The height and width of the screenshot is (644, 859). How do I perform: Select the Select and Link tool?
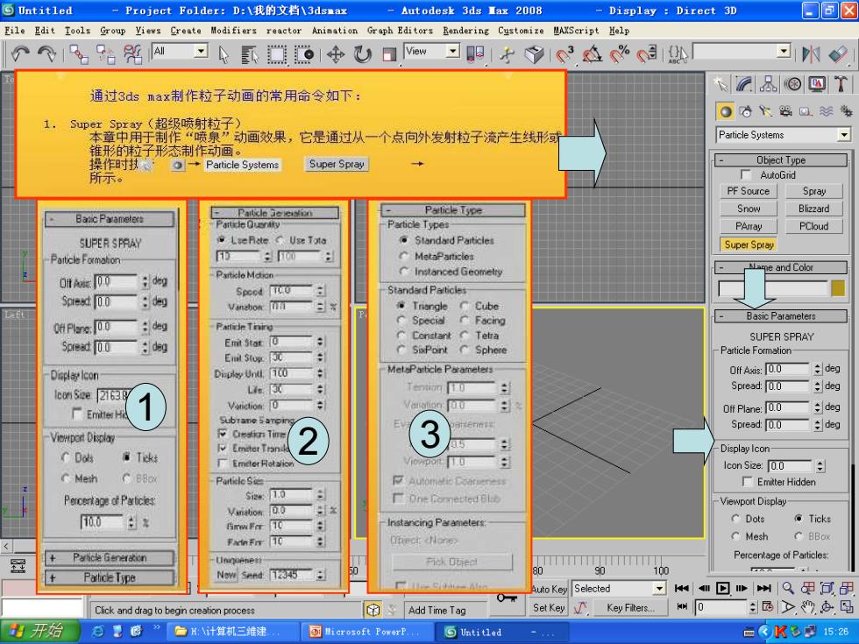tap(79, 54)
